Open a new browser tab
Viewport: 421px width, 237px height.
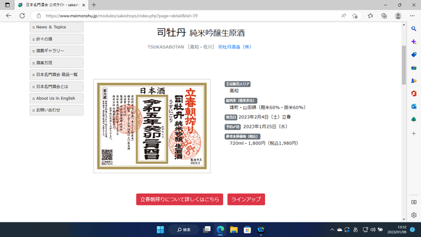[93, 5]
